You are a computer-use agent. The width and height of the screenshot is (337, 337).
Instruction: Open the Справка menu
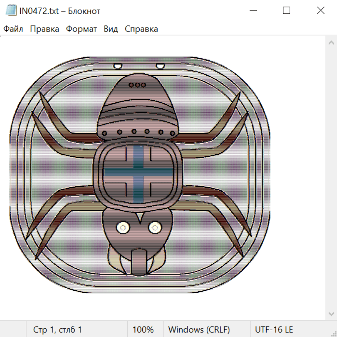click(x=141, y=29)
